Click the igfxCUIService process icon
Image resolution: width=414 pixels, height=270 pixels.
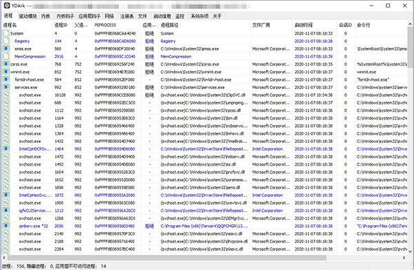coord(6,211)
